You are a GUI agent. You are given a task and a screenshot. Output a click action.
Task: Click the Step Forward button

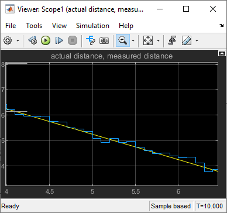pyautogui.click(x=59, y=40)
